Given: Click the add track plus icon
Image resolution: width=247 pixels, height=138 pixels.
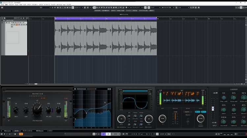Looking at the screenshot, I should coord(2,18).
